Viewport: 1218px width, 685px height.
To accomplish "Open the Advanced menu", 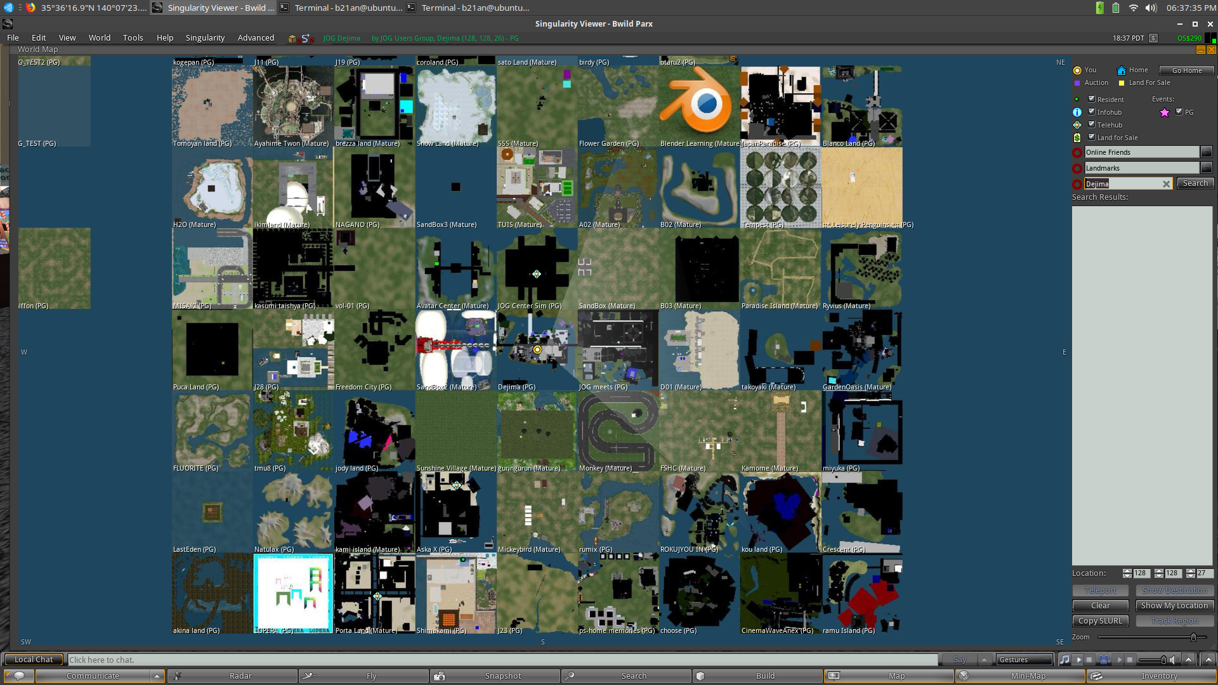I will (x=256, y=38).
